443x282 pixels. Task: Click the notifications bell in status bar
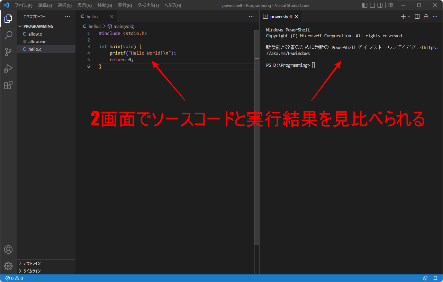(x=435, y=278)
